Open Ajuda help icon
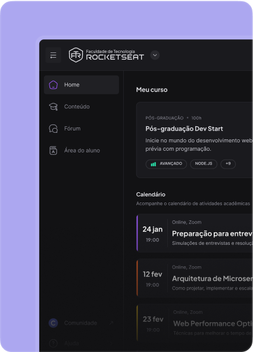This screenshot has height=352, width=253. pyautogui.click(x=54, y=343)
